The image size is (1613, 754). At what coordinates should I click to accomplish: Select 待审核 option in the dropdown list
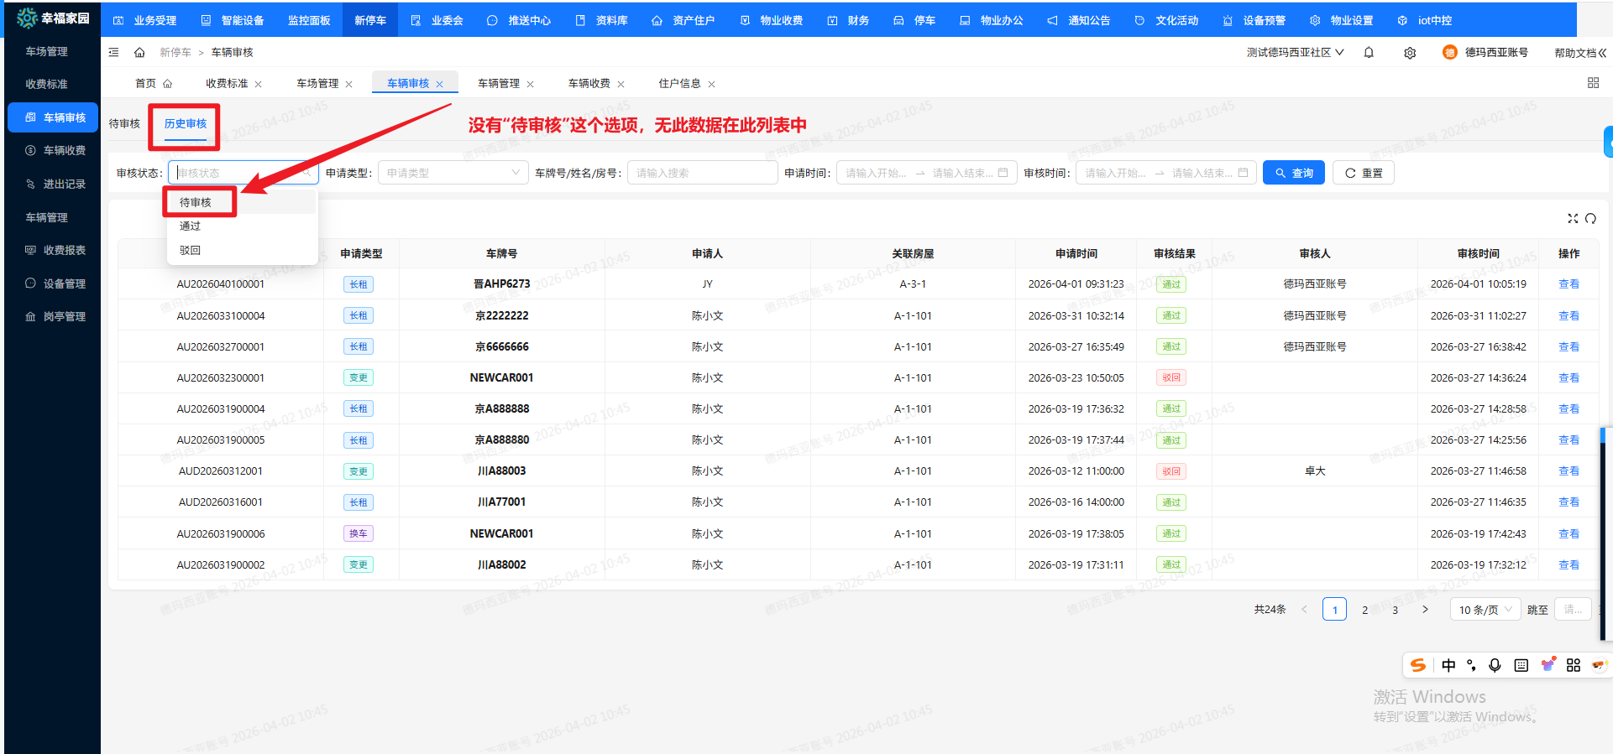click(x=196, y=202)
